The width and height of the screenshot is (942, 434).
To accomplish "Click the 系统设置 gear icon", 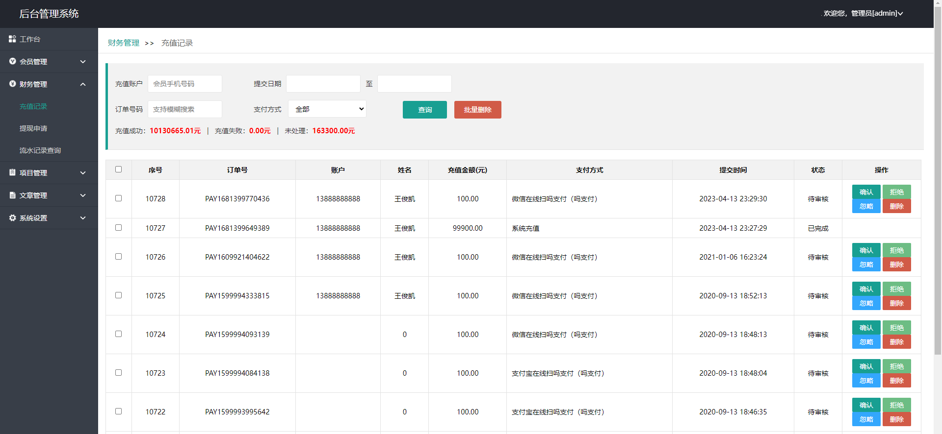I will 12,217.
